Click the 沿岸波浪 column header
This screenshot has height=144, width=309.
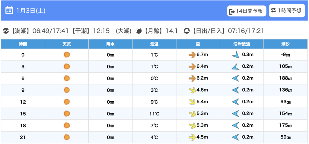[242, 44]
